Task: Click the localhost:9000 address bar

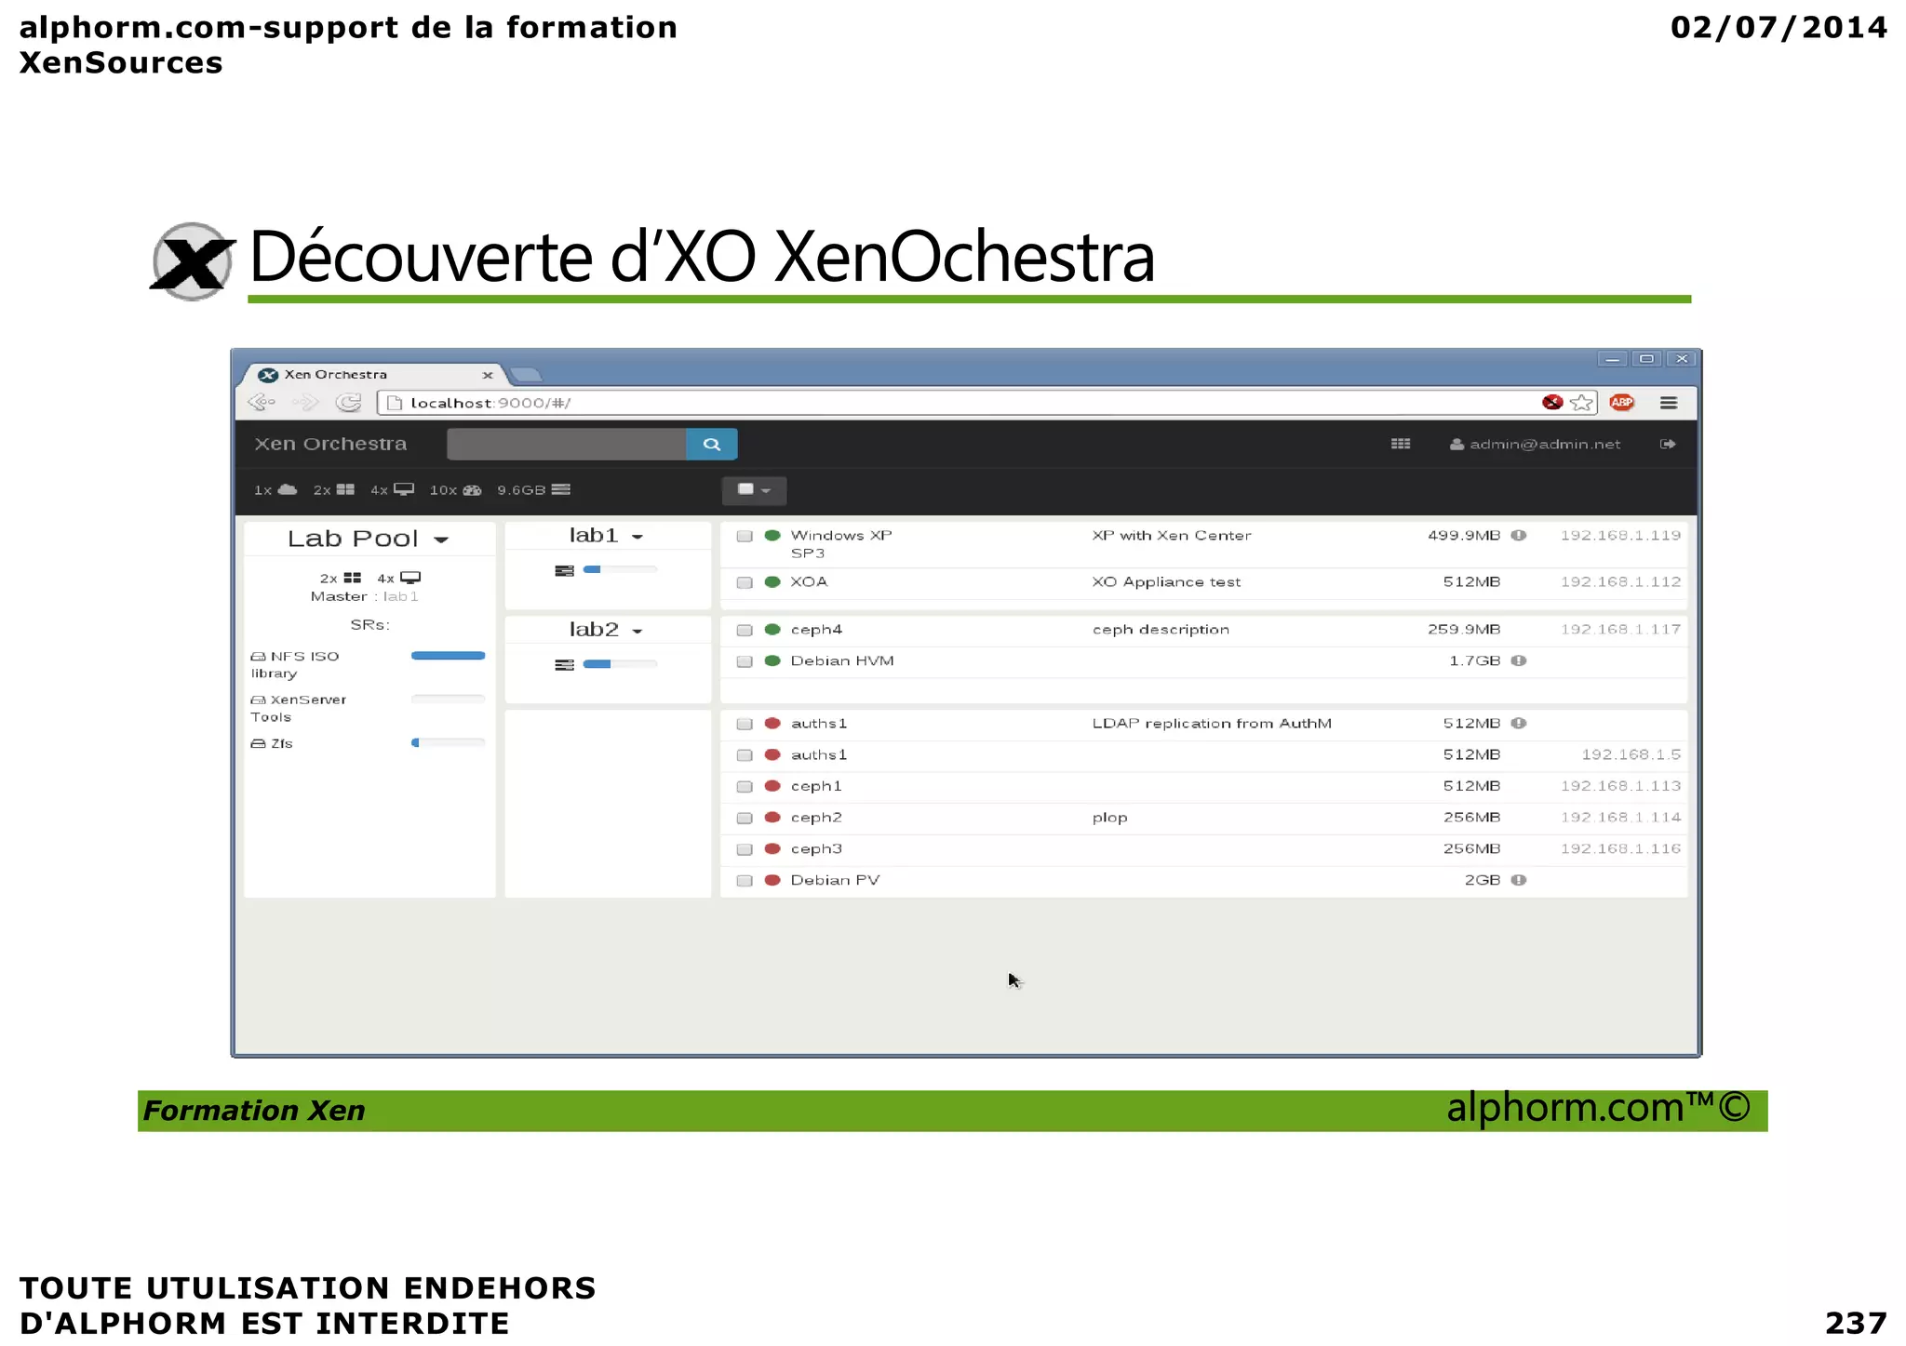Action: tap(959, 403)
